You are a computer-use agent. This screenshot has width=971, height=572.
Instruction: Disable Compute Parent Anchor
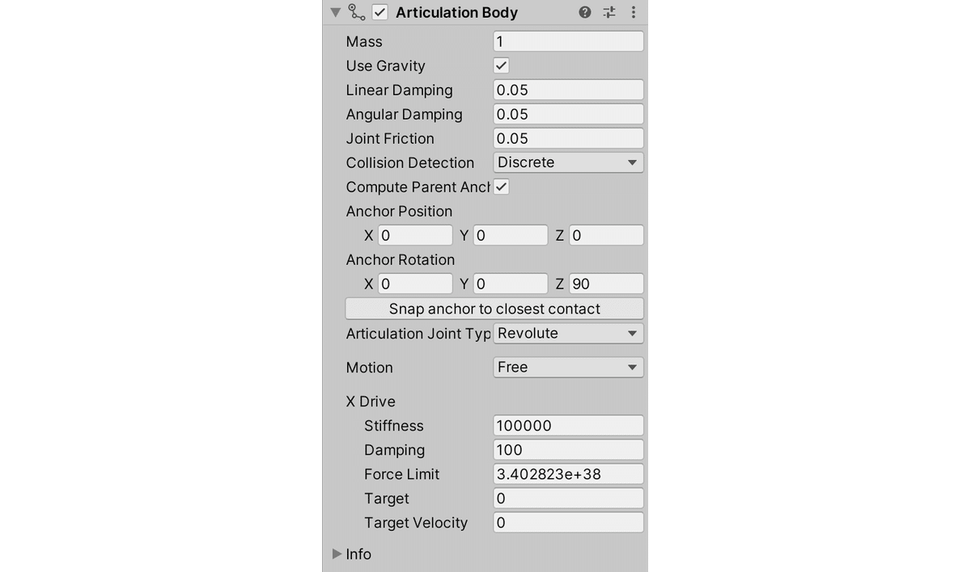point(500,187)
